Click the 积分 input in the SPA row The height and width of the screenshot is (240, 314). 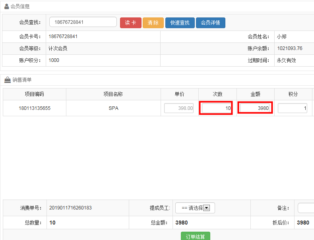[292, 108]
